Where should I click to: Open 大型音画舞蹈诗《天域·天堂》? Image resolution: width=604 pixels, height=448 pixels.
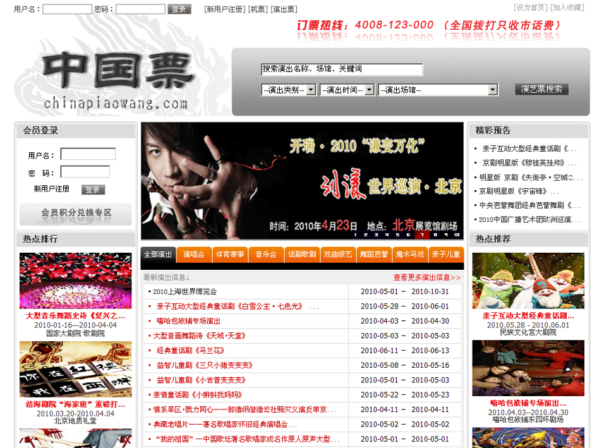pyautogui.click(x=200, y=336)
